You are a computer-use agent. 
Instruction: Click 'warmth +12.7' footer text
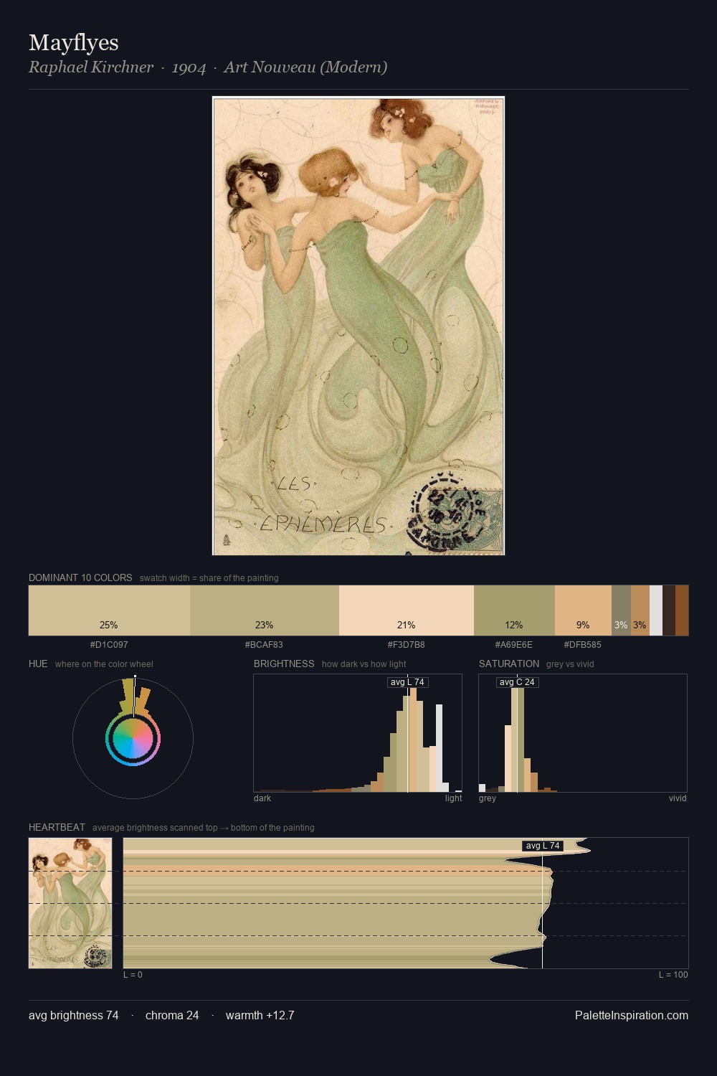point(260,1015)
